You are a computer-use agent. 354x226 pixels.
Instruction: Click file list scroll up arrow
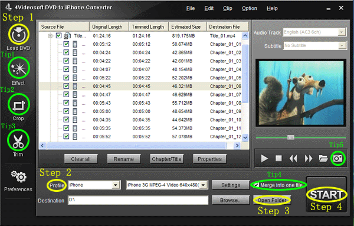coord(245,35)
